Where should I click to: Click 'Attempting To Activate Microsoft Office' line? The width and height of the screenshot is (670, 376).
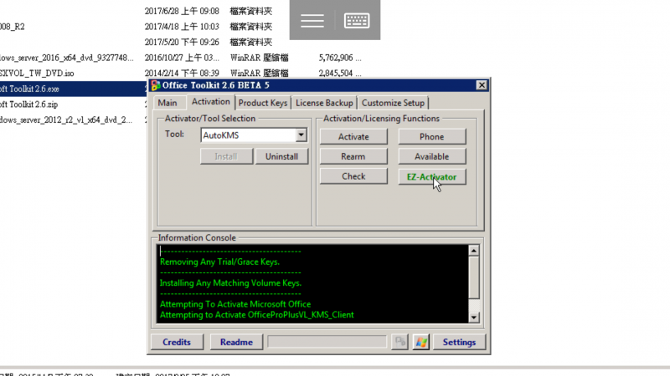pyautogui.click(x=235, y=304)
